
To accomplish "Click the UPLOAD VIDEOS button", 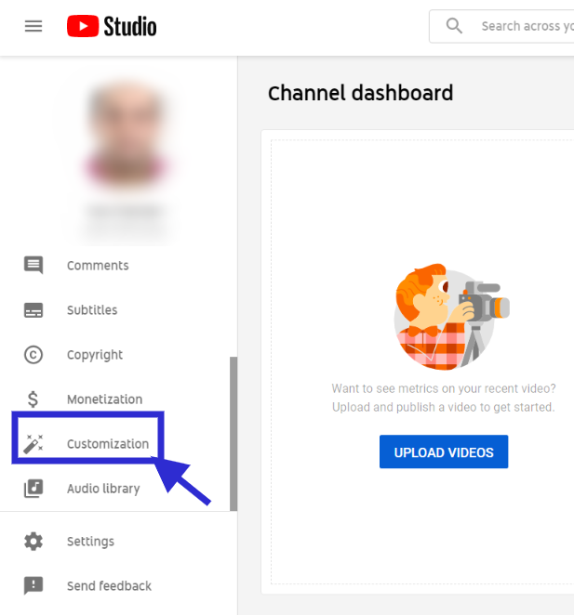I will [x=444, y=451].
